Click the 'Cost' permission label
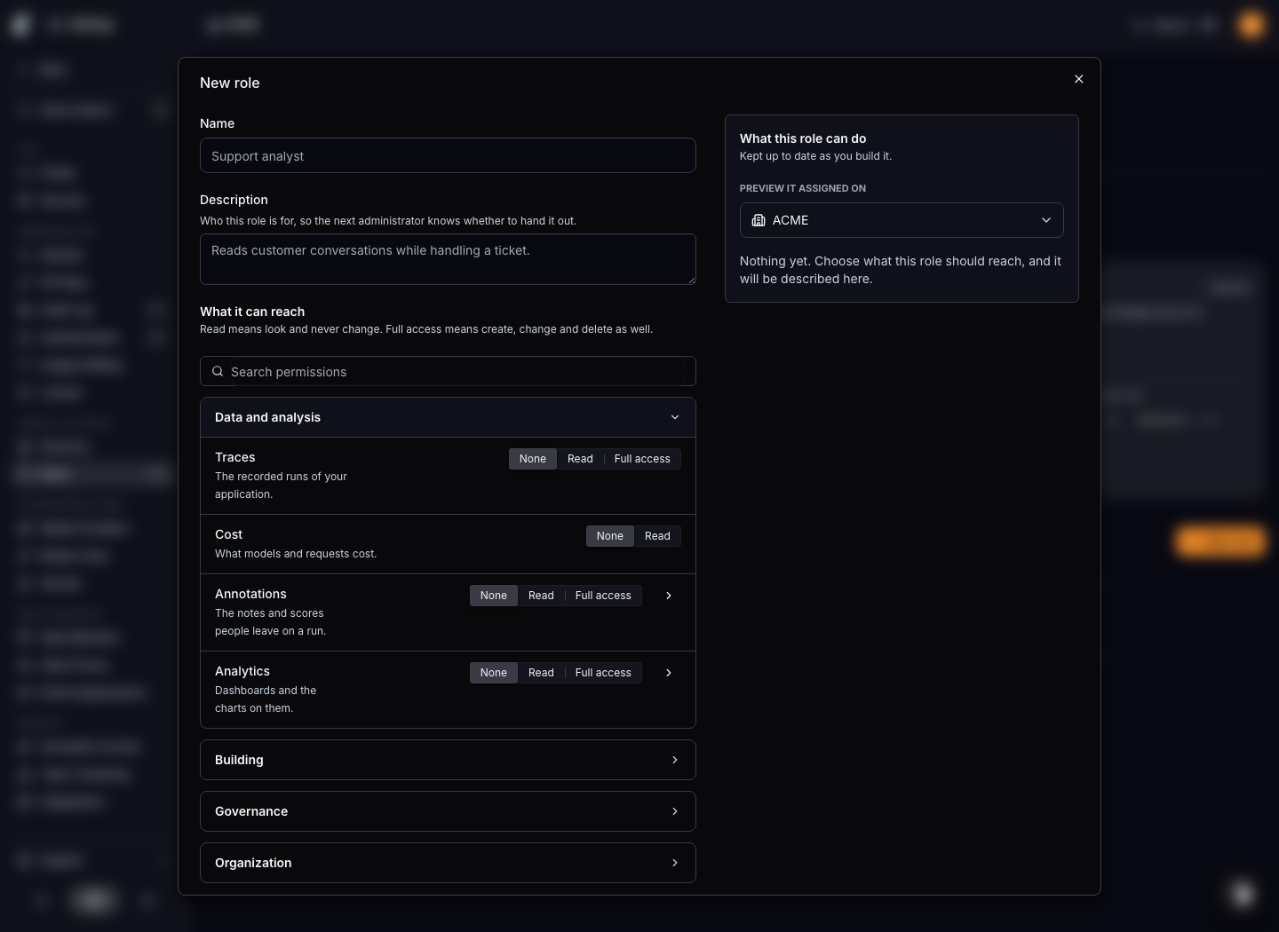The height and width of the screenshot is (932, 1279). 228,534
